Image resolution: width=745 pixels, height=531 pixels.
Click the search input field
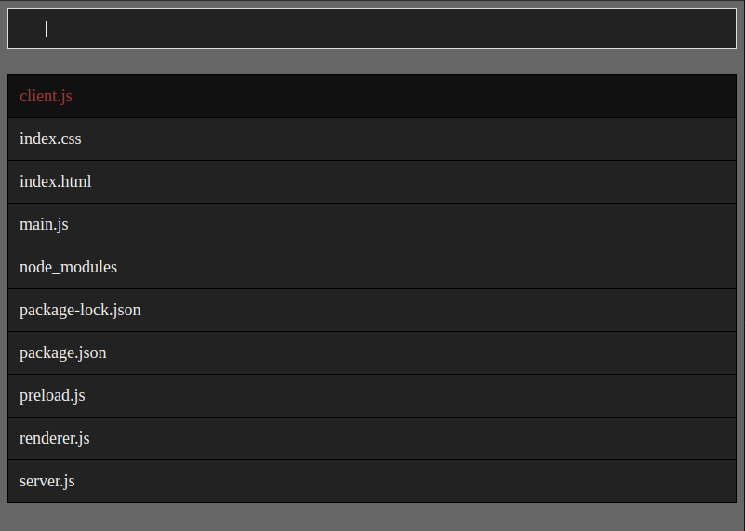coord(372,29)
